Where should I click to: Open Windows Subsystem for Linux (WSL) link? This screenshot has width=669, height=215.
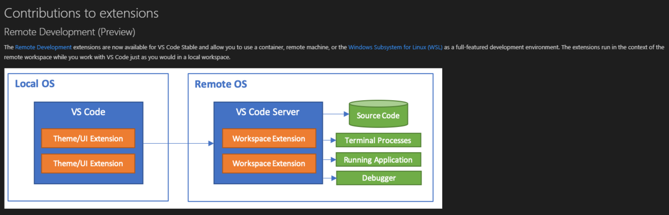click(x=395, y=47)
